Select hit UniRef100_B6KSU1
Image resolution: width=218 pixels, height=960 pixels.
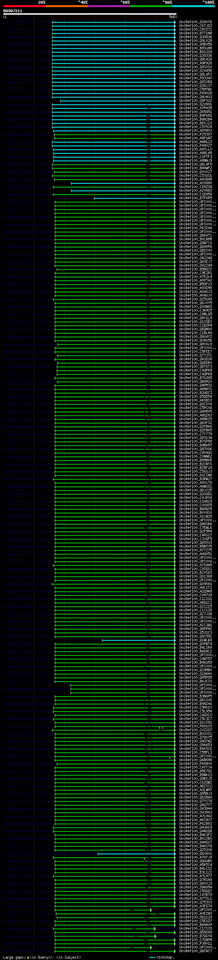pyautogui.click(x=196, y=749)
